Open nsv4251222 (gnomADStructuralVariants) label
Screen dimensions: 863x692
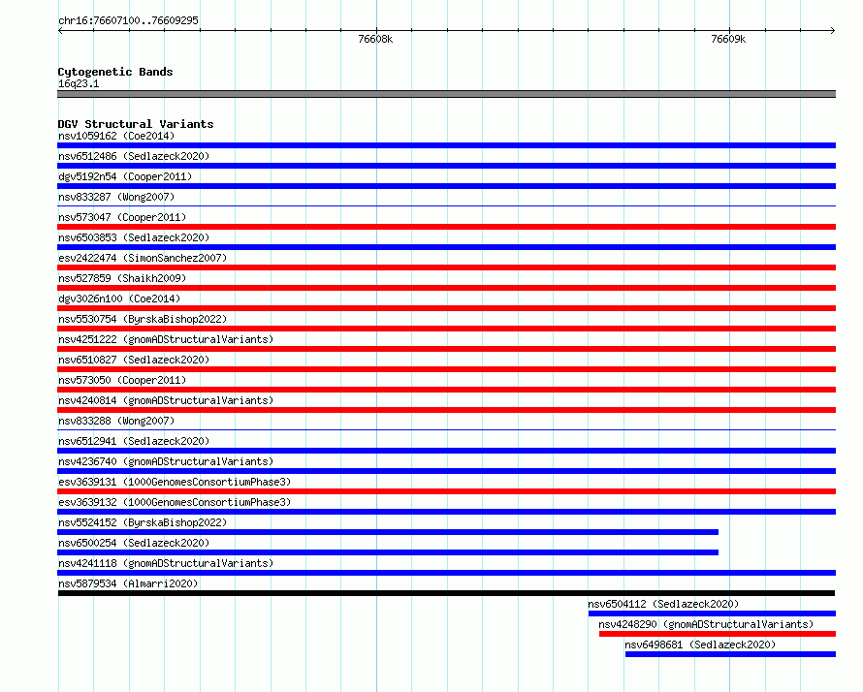tap(166, 339)
